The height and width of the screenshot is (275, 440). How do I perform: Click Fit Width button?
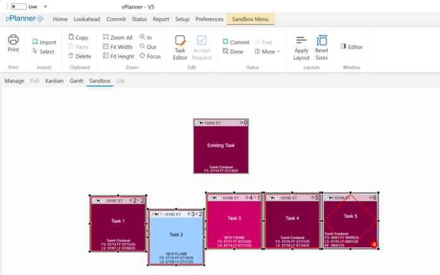[x=117, y=47]
